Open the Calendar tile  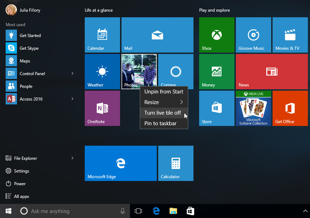102,35
